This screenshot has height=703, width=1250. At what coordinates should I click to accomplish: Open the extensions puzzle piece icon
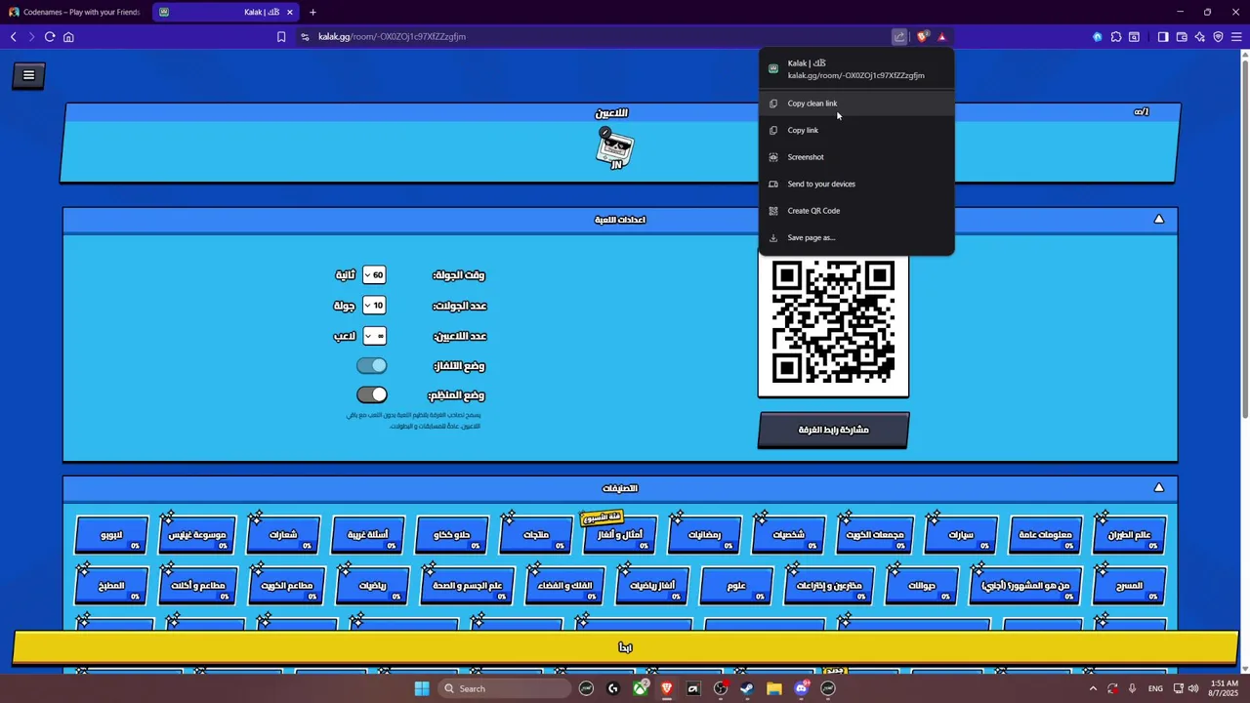pos(1116,37)
